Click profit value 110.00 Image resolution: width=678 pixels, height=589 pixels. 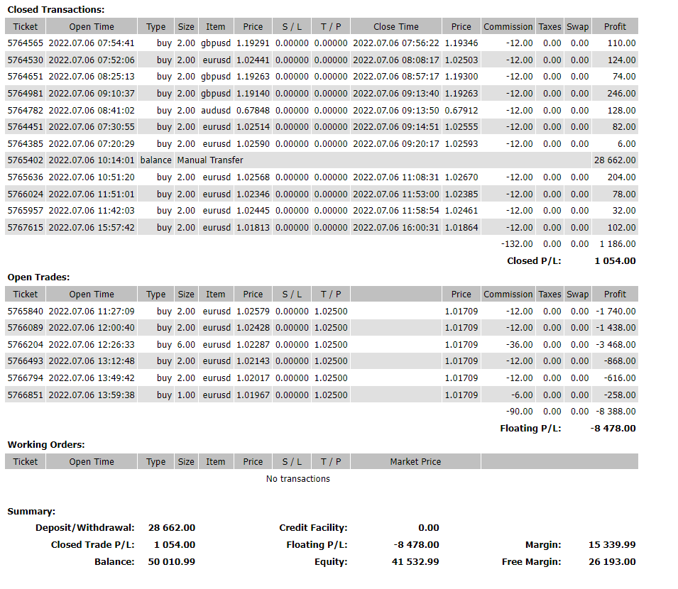pos(621,43)
